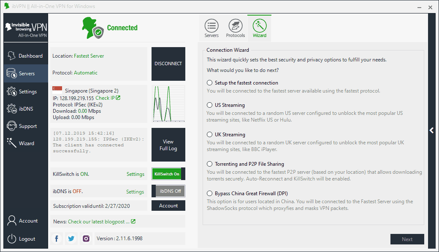Click the Logout icon
This screenshot has width=439, height=252.
click(12, 239)
